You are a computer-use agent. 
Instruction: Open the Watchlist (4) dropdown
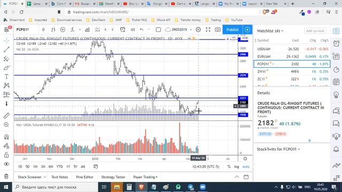(x=270, y=31)
